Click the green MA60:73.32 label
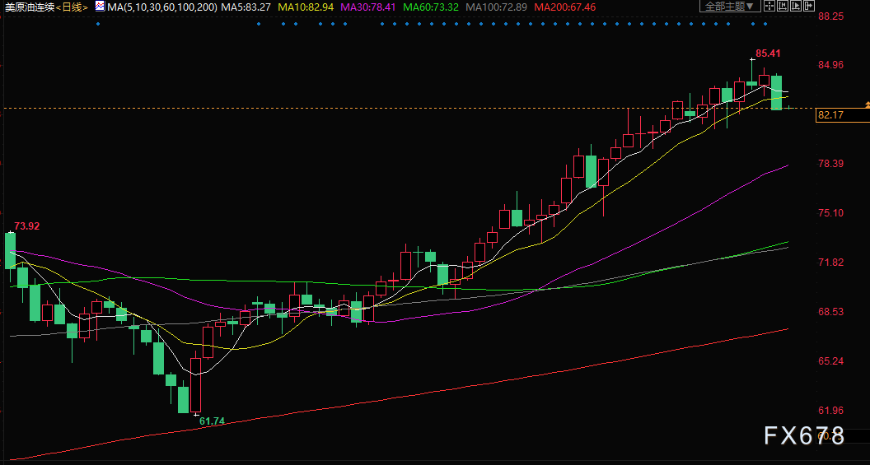Screen dimensions: 870x465 coord(431,7)
